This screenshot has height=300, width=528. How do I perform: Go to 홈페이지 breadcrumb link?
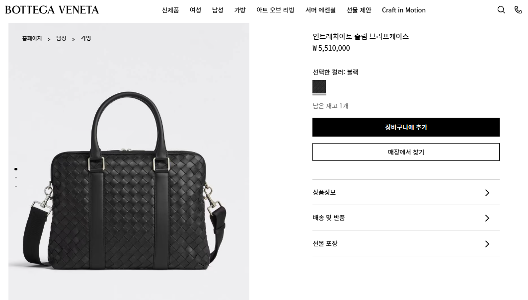(32, 38)
